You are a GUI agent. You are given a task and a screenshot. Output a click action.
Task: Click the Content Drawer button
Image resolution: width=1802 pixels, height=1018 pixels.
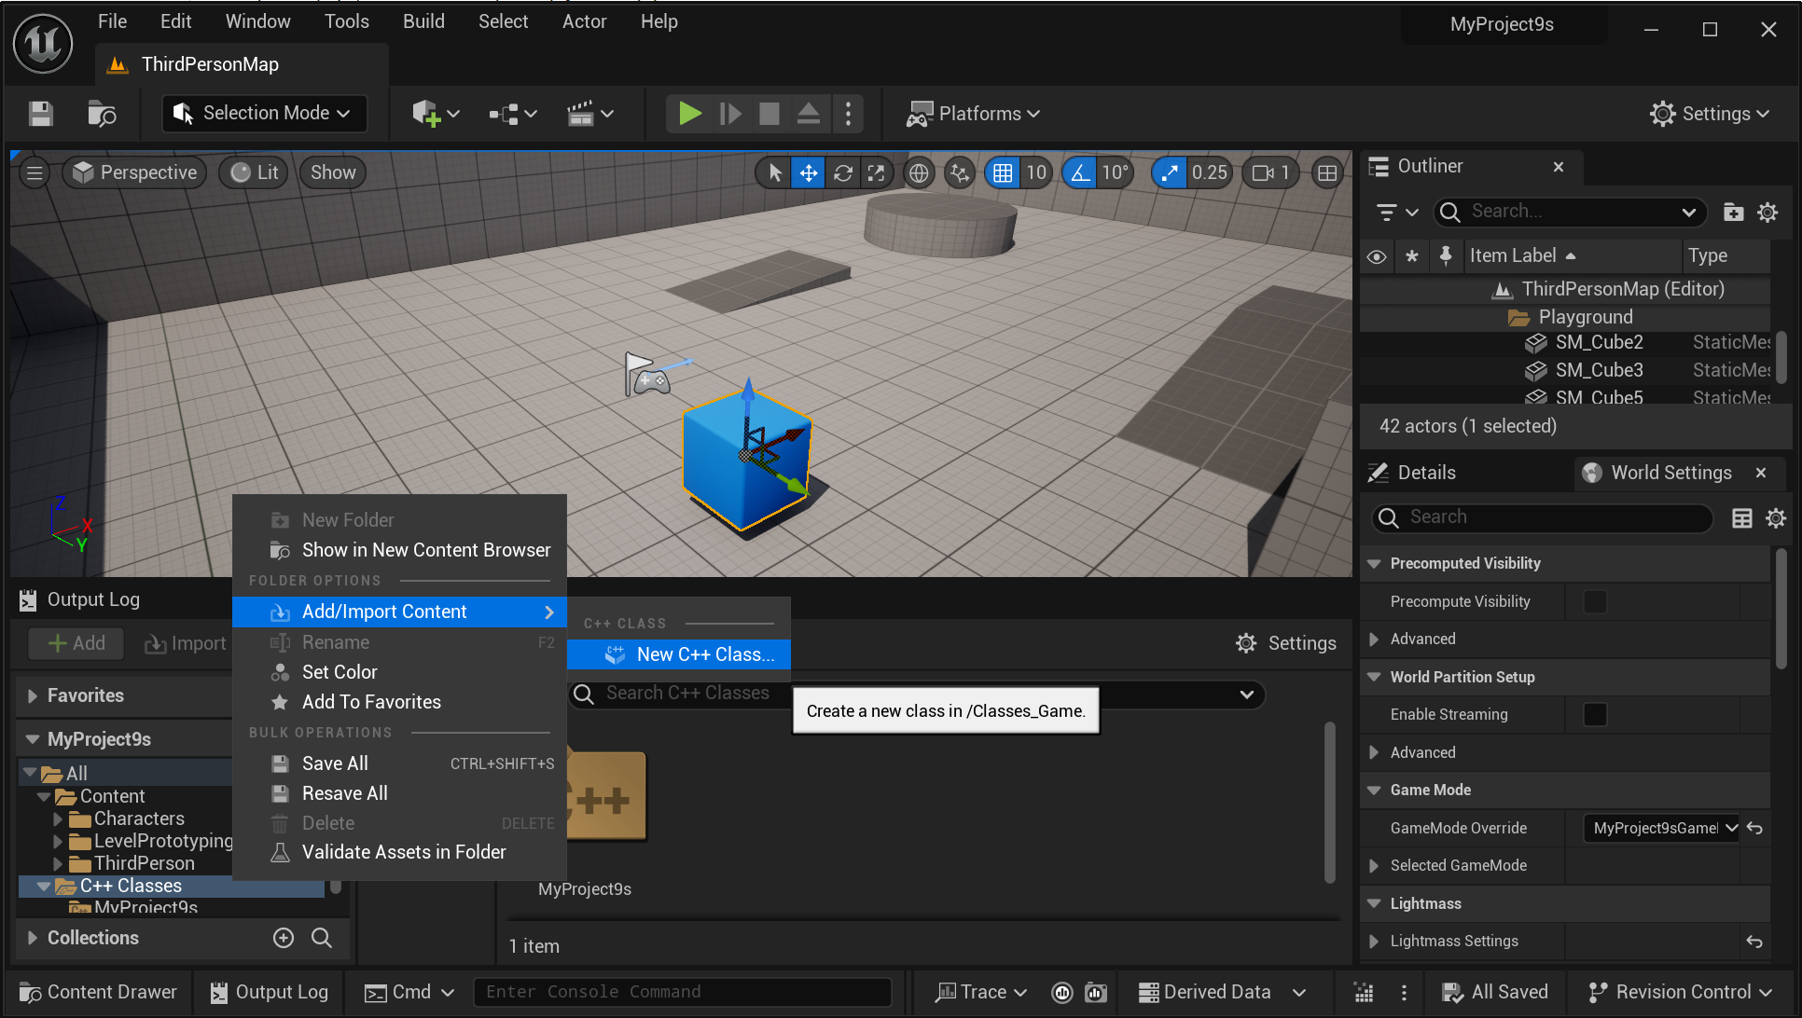[x=99, y=992]
